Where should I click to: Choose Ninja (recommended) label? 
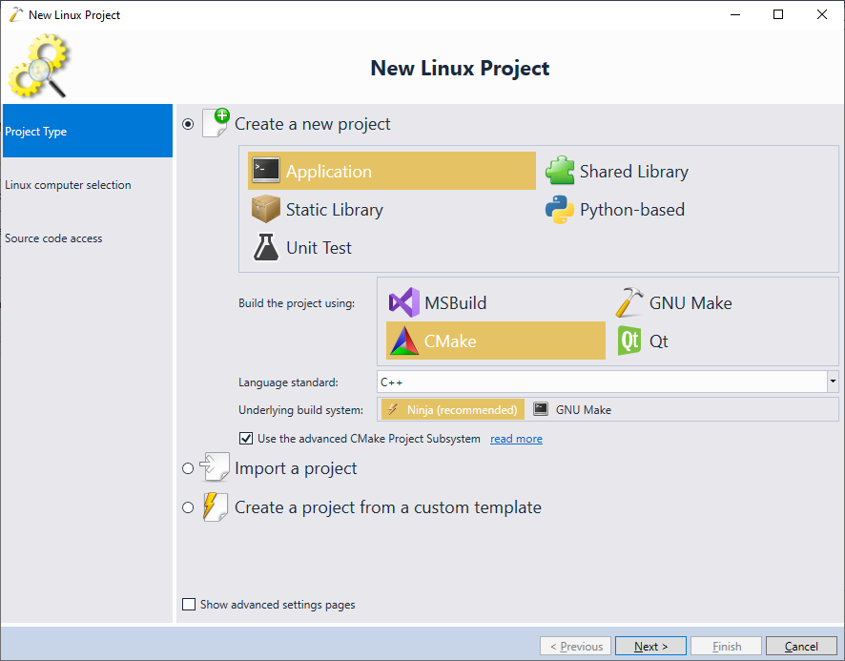pyautogui.click(x=462, y=410)
